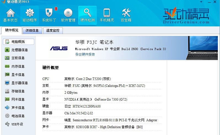
Task: Switch to the 温度监控 tab
Action: click(53, 31)
